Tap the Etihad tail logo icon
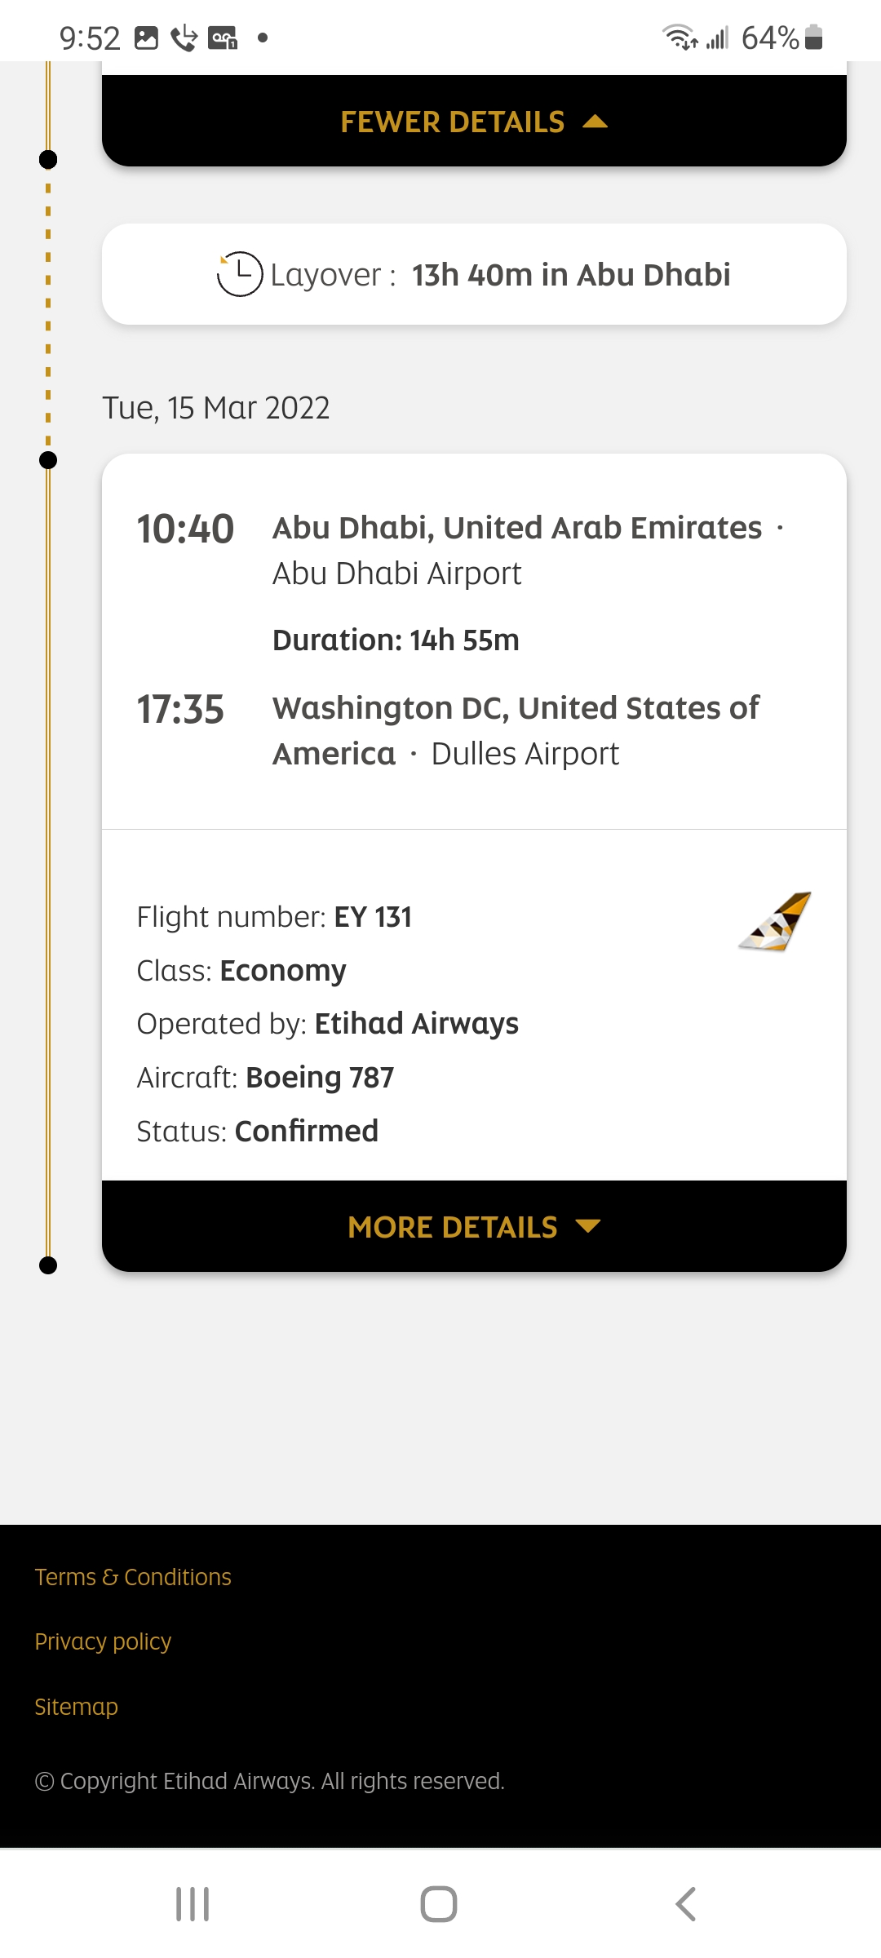 (775, 922)
